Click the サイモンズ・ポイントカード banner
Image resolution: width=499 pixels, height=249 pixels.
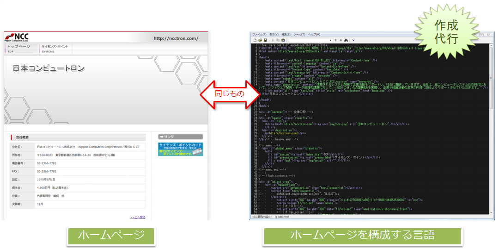click(181, 149)
